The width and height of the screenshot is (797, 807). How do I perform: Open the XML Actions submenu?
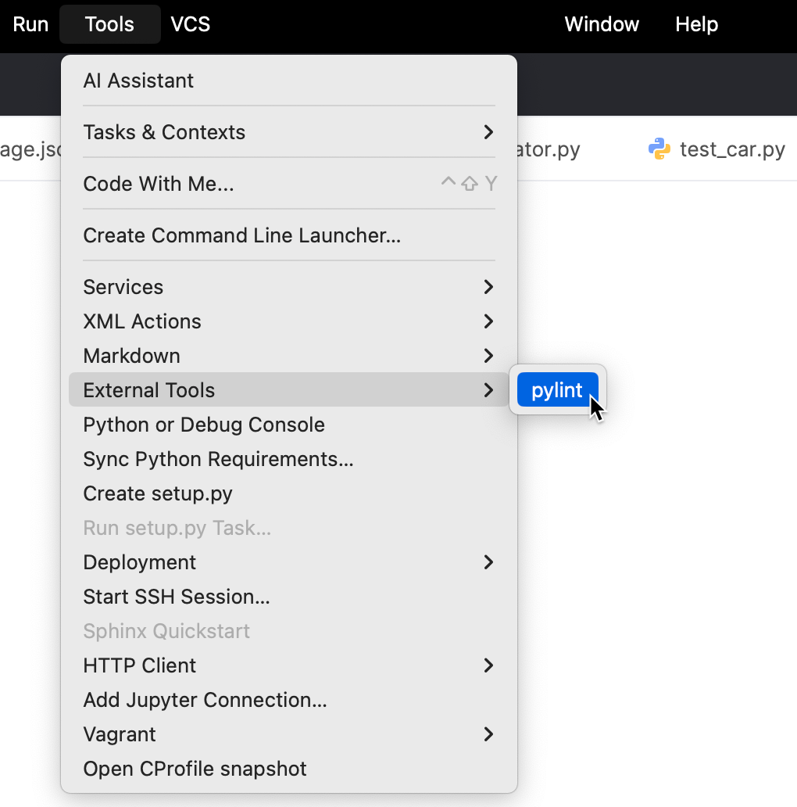tap(142, 321)
